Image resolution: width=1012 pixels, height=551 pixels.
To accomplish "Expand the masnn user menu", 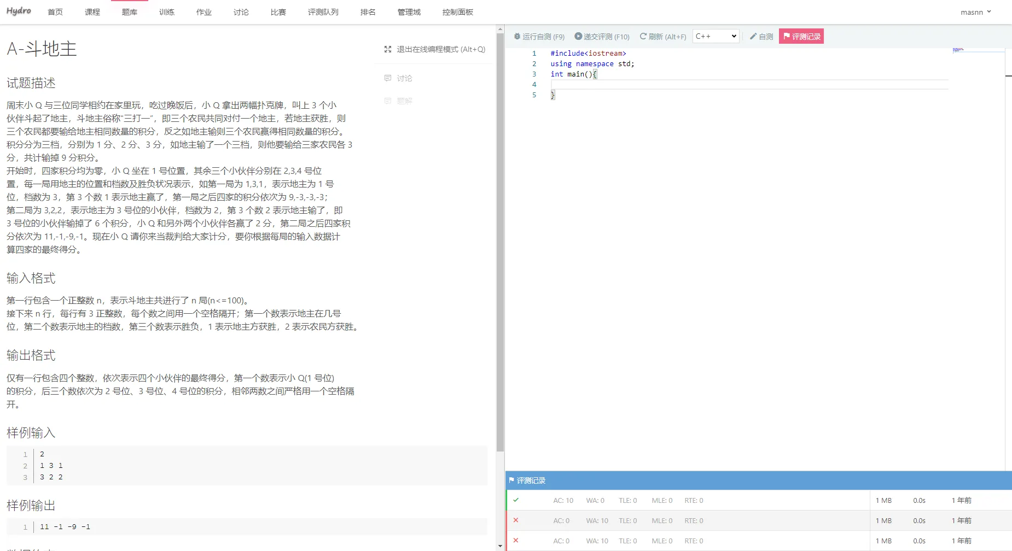I will click(x=975, y=12).
